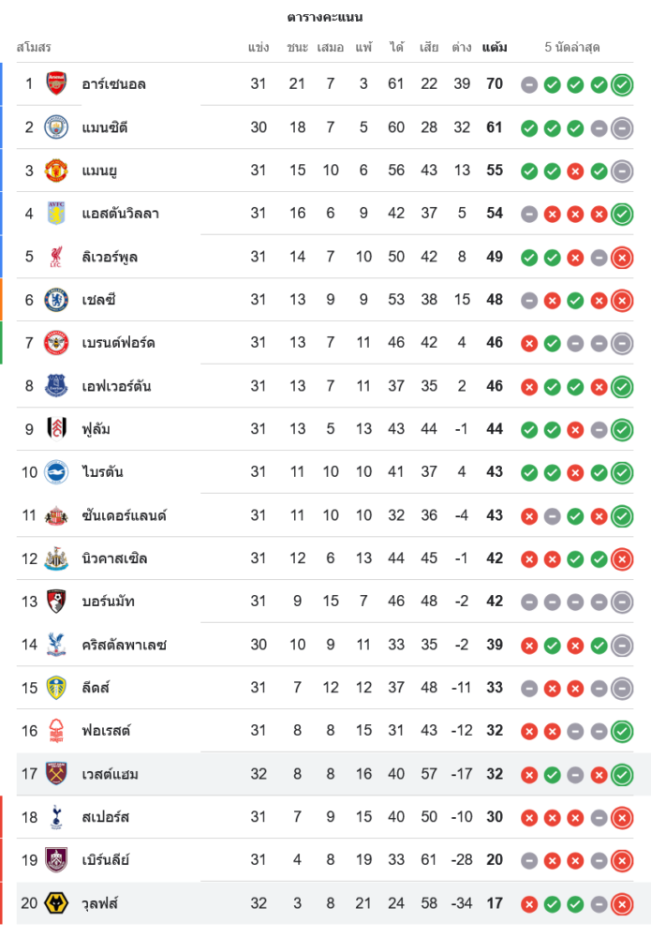Click the ตารางคะแนน title
The height and width of the screenshot is (937, 651).
pos(325,17)
